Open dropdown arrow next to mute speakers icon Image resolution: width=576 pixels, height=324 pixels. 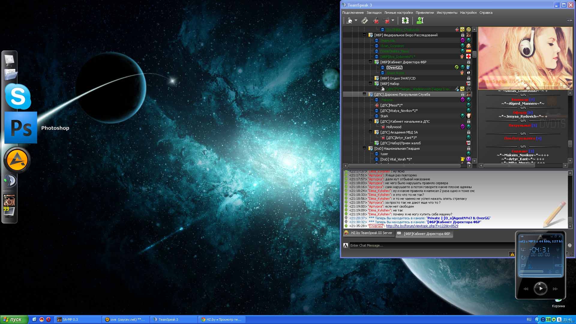tap(393, 20)
